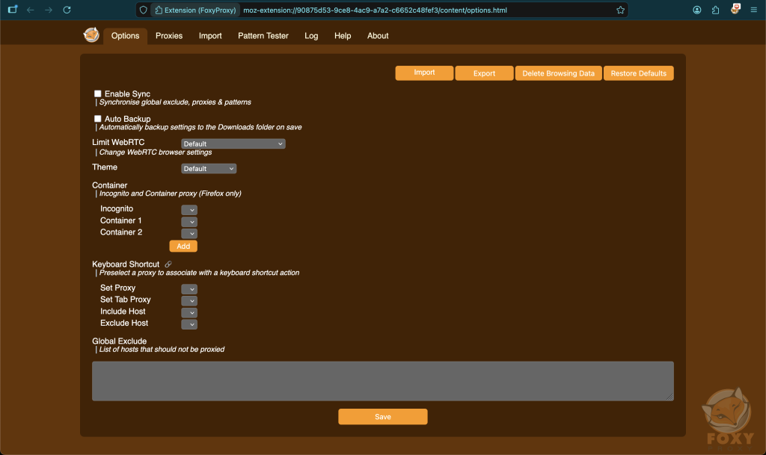Reload the page with the refresh icon
The image size is (766, 455).
pyautogui.click(x=67, y=10)
